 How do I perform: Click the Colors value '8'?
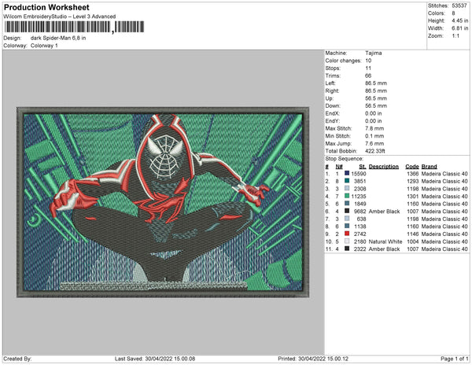pyautogui.click(x=453, y=13)
